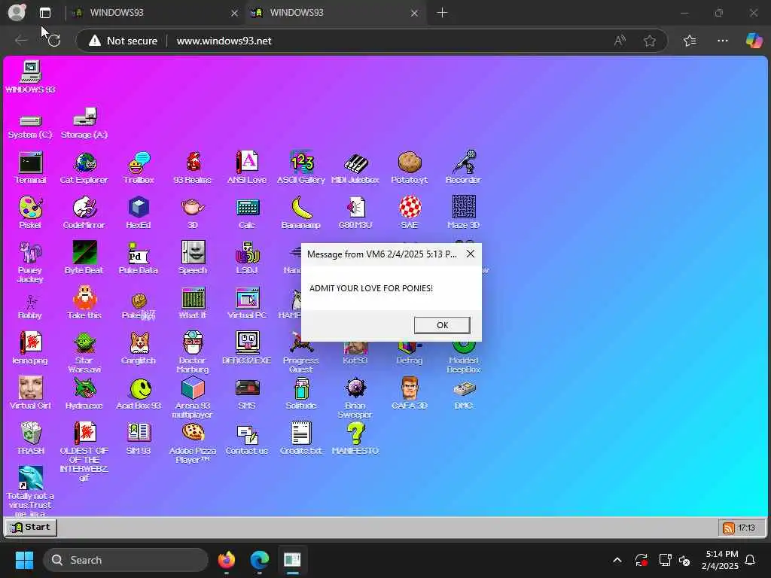Image resolution: width=771 pixels, height=578 pixels.
Task: Open Bananamp banana icon
Action: point(301,213)
